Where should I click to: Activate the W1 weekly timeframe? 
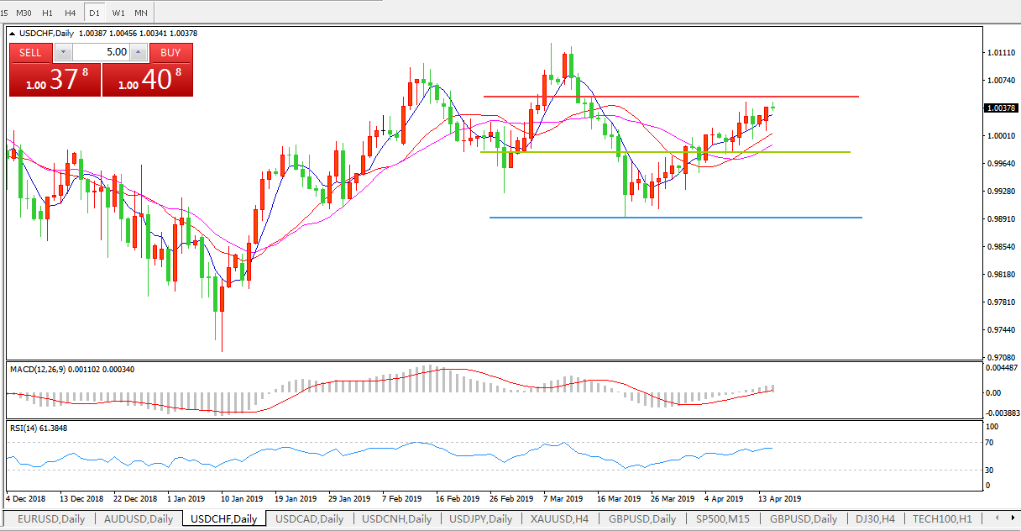[x=118, y=13]
